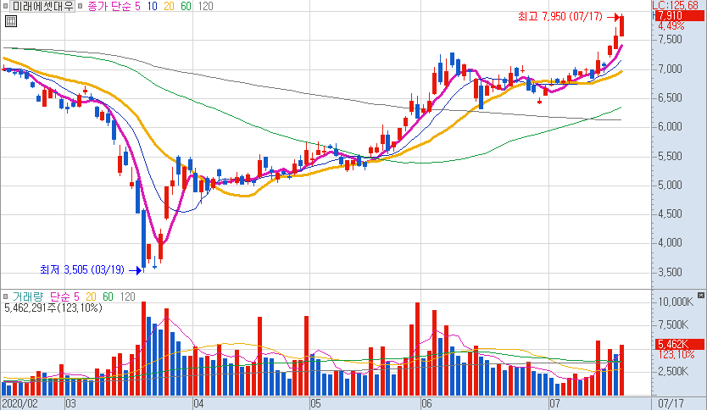This screenshot has height=410, width=707.
Task: Click the 7,500 price axis label
Action: 670,39
